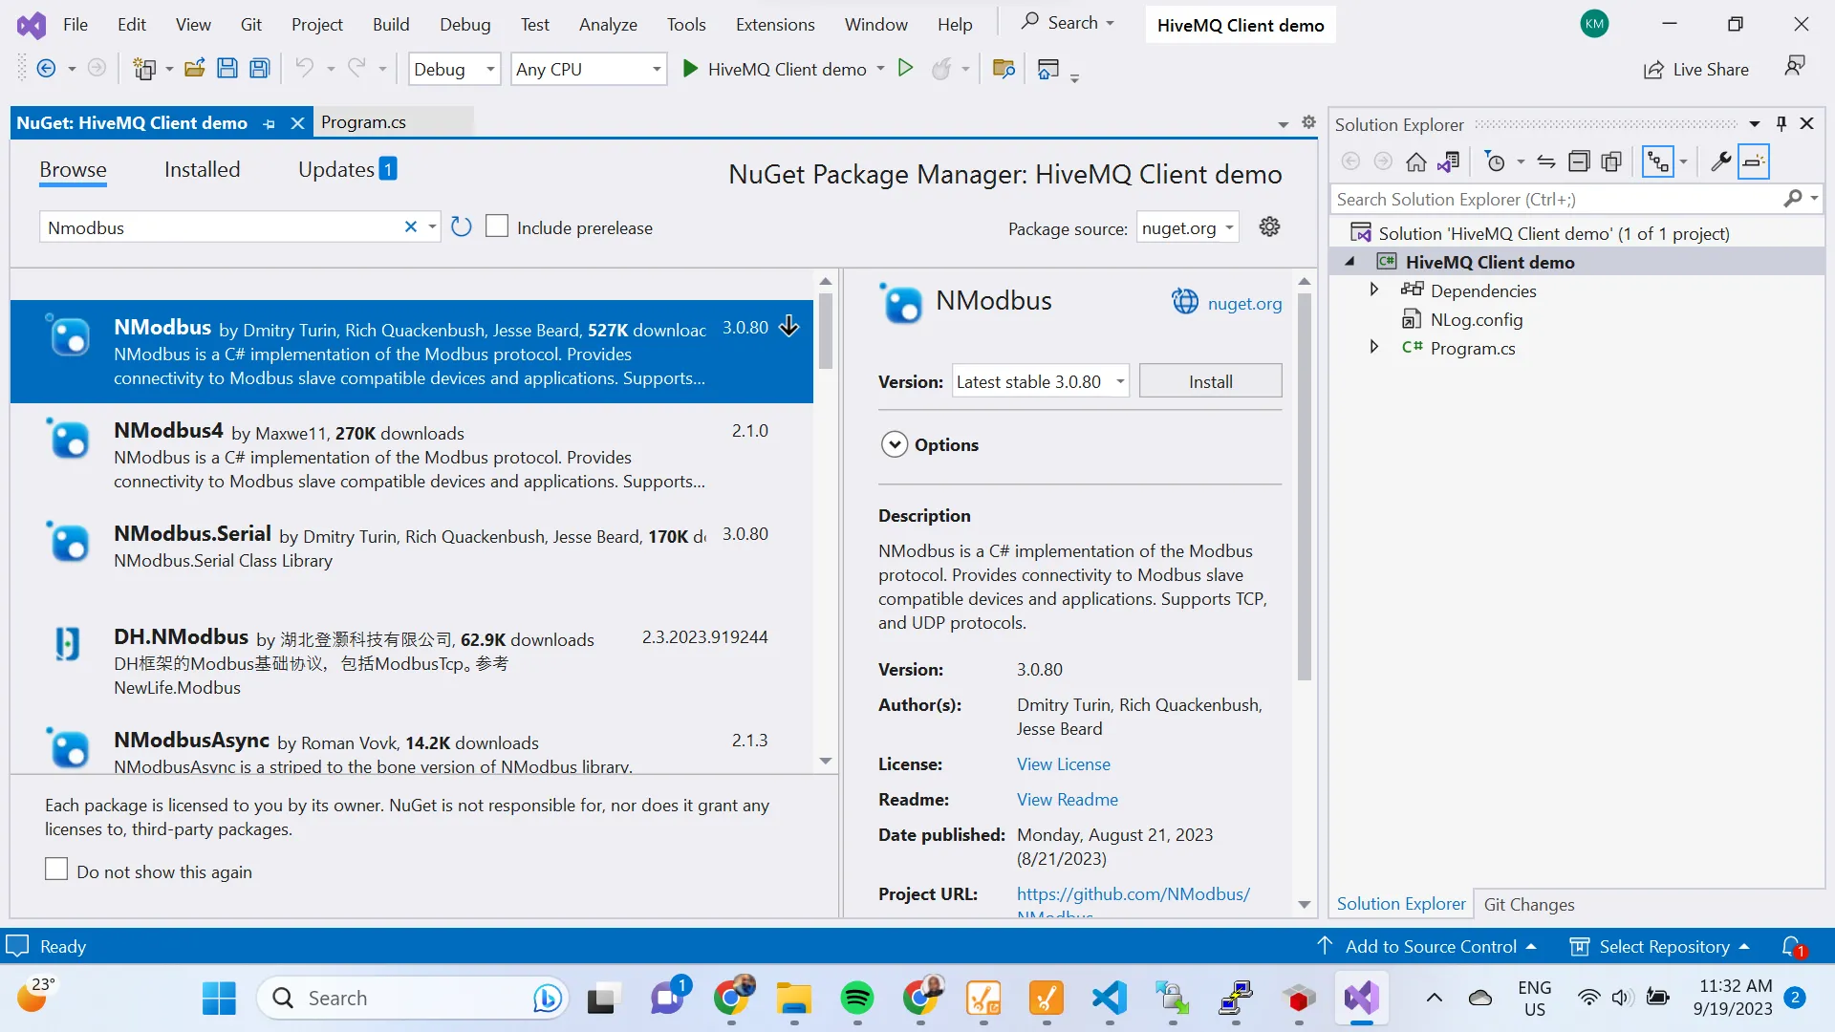Click the Undo arrow icon

pyautogui.click(x=304, y=69)
